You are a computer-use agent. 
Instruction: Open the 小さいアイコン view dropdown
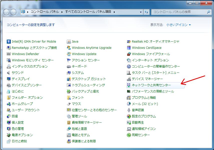tap(178, 25)
